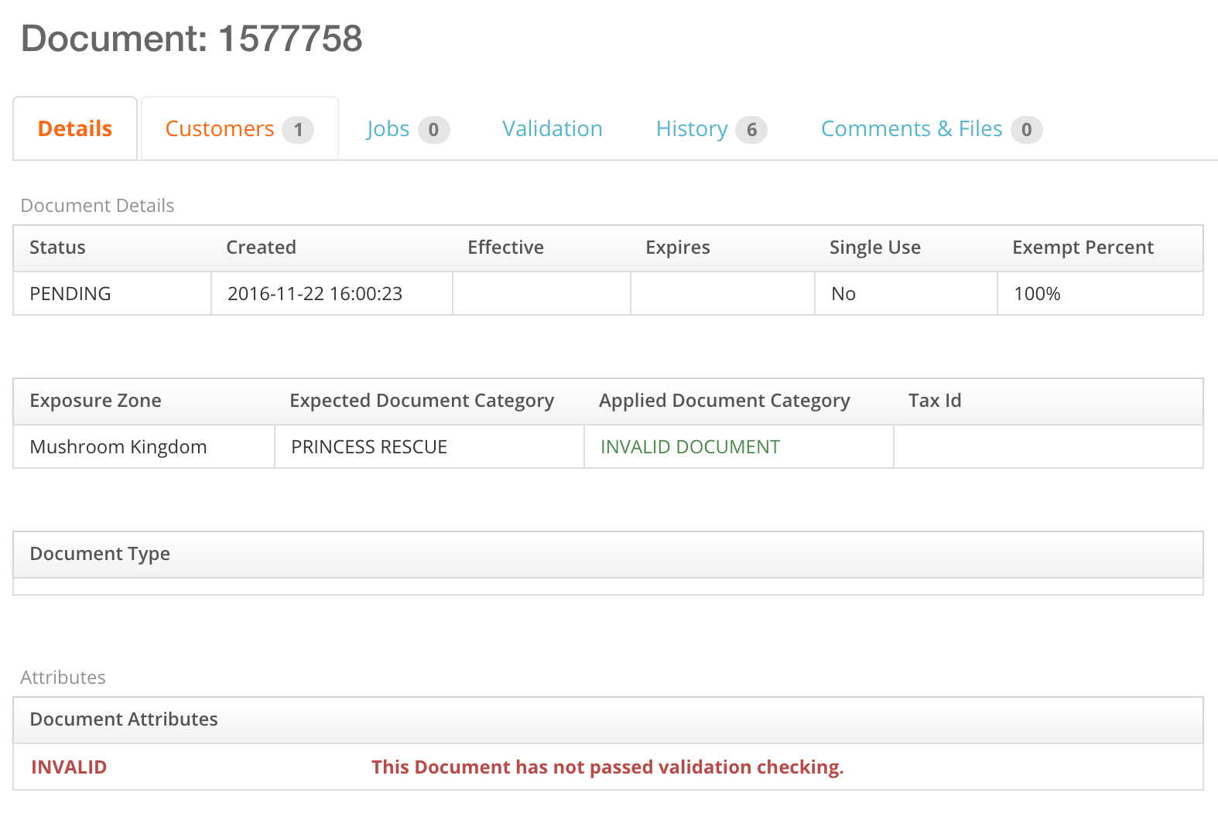Open the Details tab
This screenshot has height=820, width=1218.
coord(75,128)
